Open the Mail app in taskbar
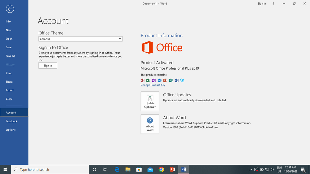 (x=150, y=169)
